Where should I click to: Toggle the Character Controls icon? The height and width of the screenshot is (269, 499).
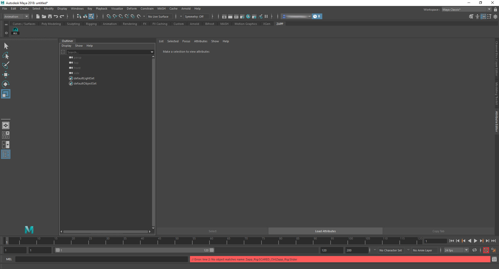tap(477, 17)
